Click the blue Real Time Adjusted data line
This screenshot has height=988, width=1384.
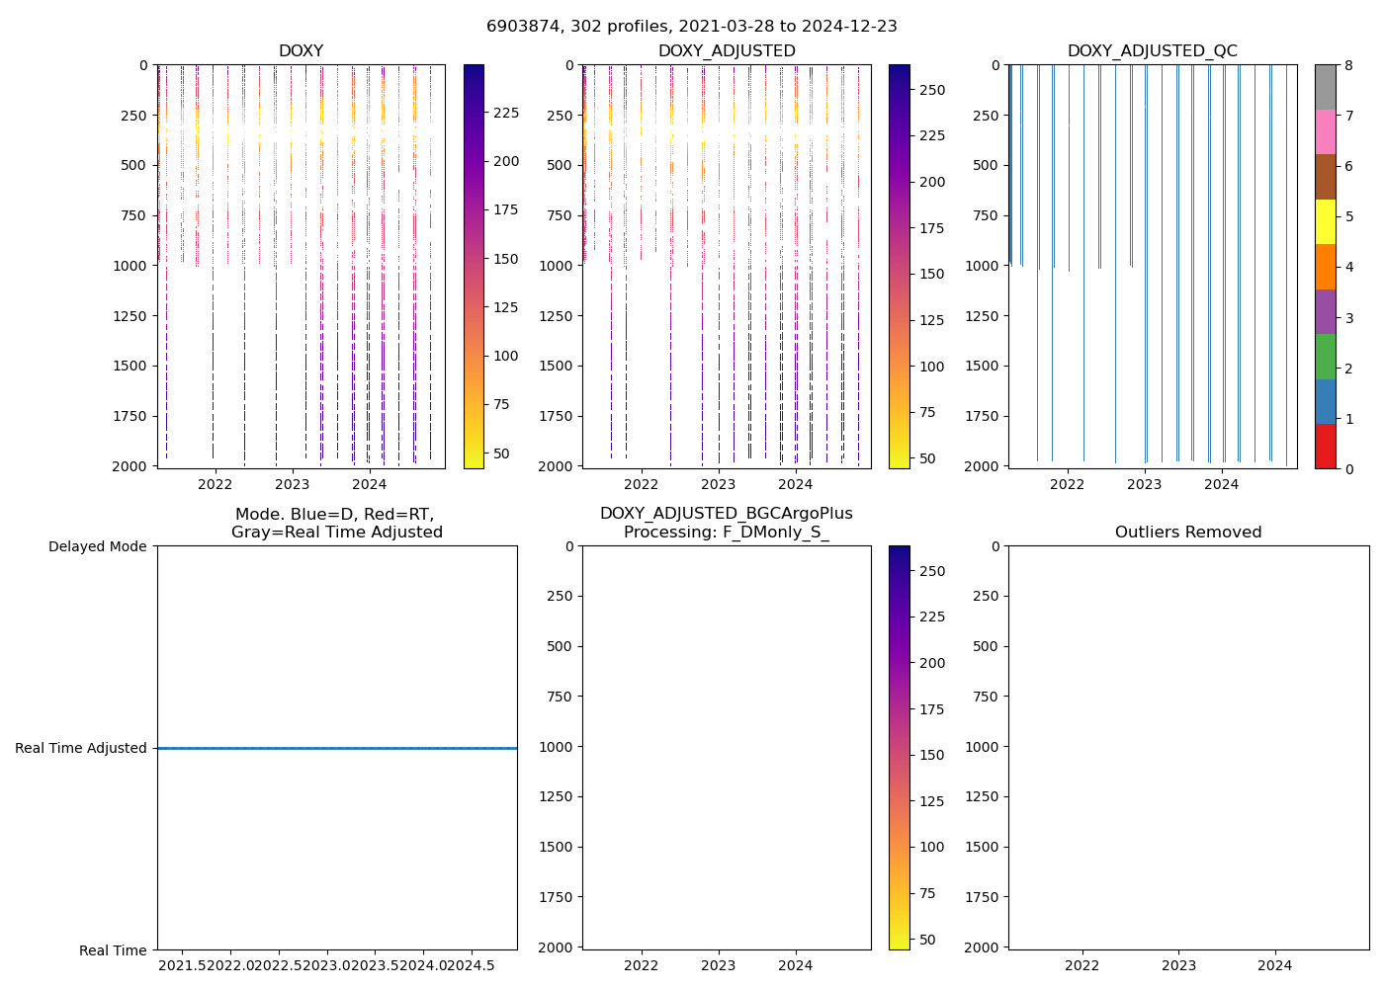pyautogui.click(x=336, y=748)
